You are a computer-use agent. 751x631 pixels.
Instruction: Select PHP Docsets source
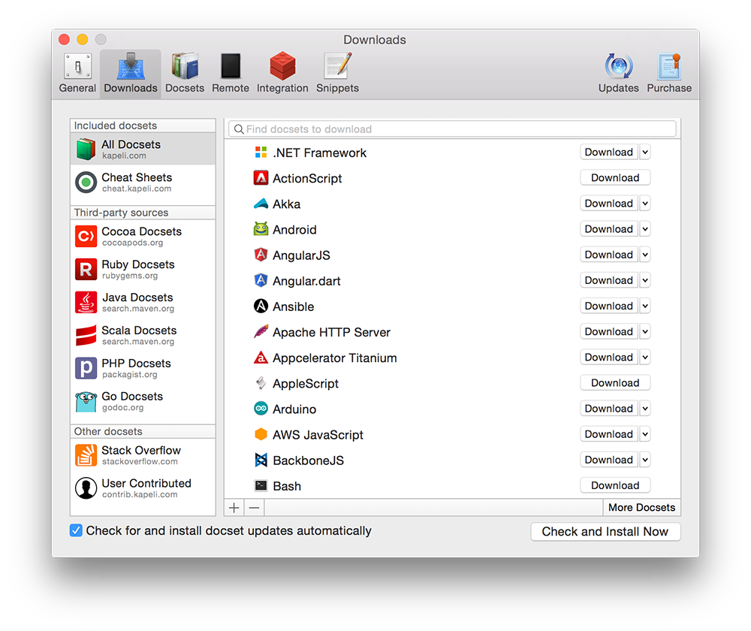(x=143, y=368)
